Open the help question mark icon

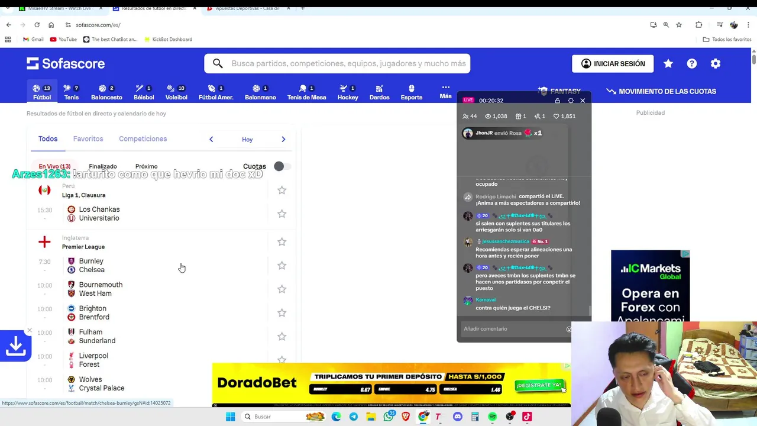click(x=692, y=63)
